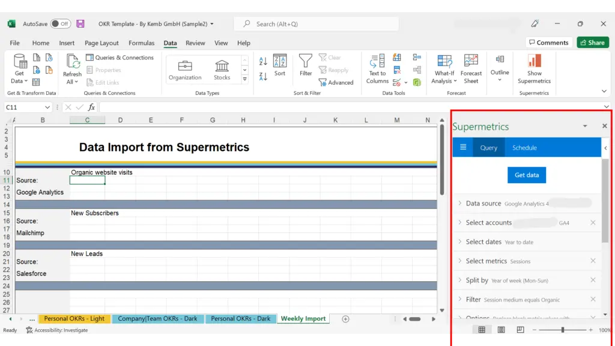Switch to Page Break Preview icon

[520, 330]
